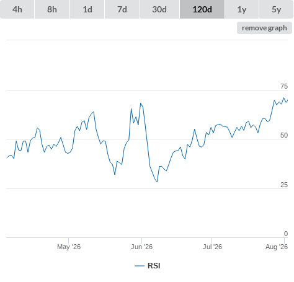Click the May '26 axis label

coord(69,247)
